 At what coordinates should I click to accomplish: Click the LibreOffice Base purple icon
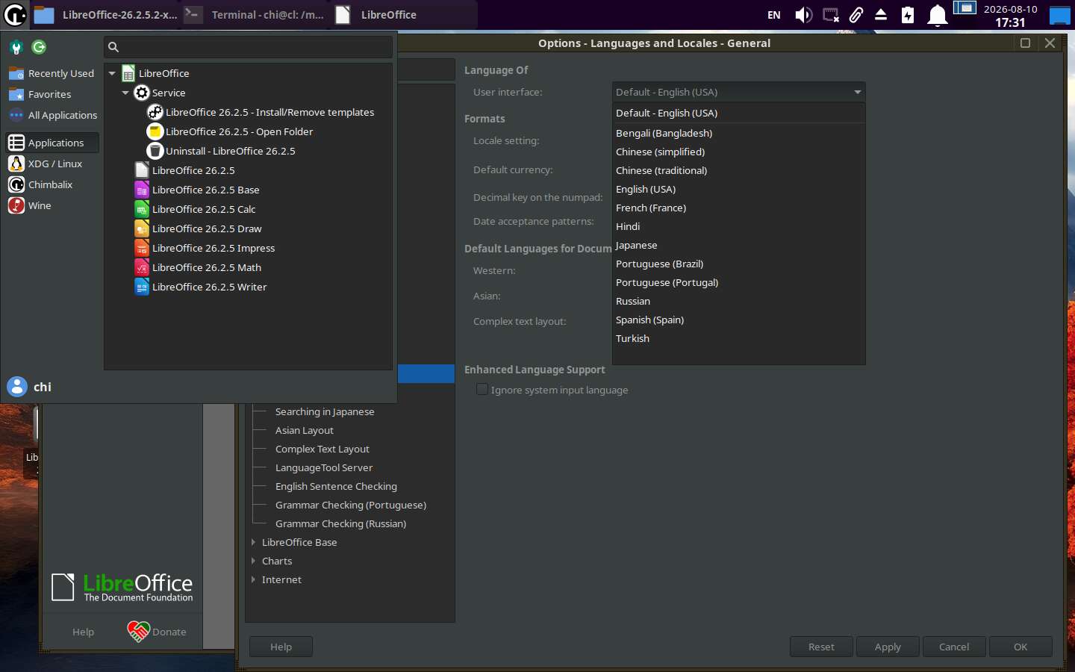tap(142, 190)
